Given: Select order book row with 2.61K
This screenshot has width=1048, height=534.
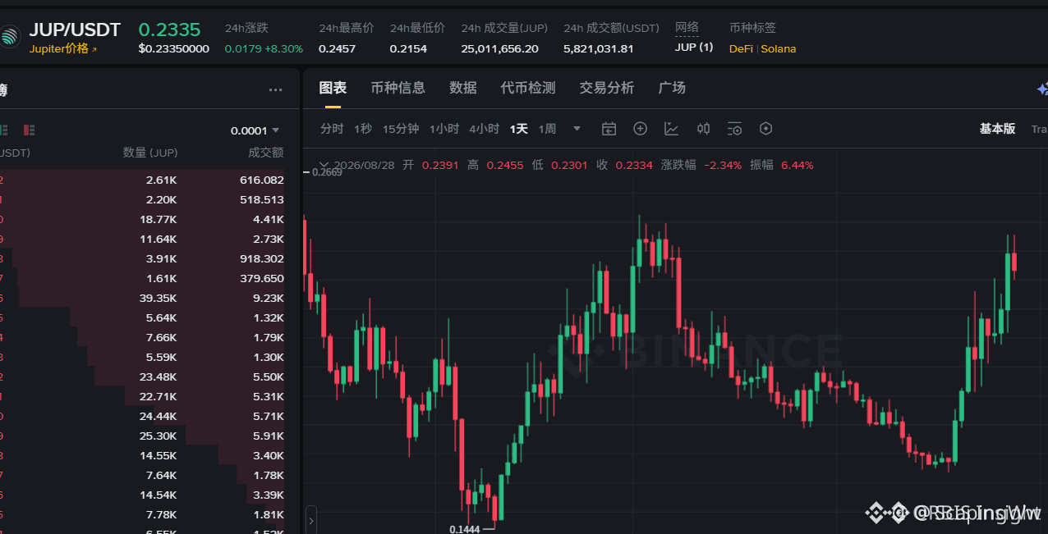Looking at the screenshot, I should coord(142,180).
